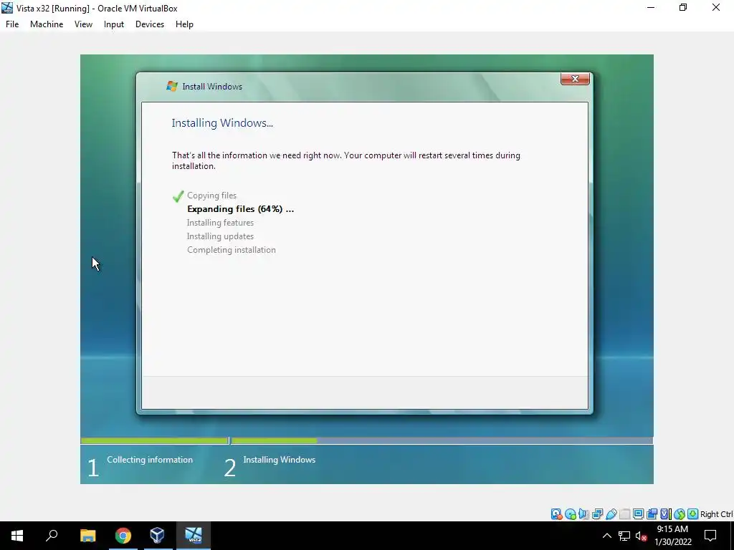Click the network tray icon
734x550 pixels.
click(x=624, y=536)
